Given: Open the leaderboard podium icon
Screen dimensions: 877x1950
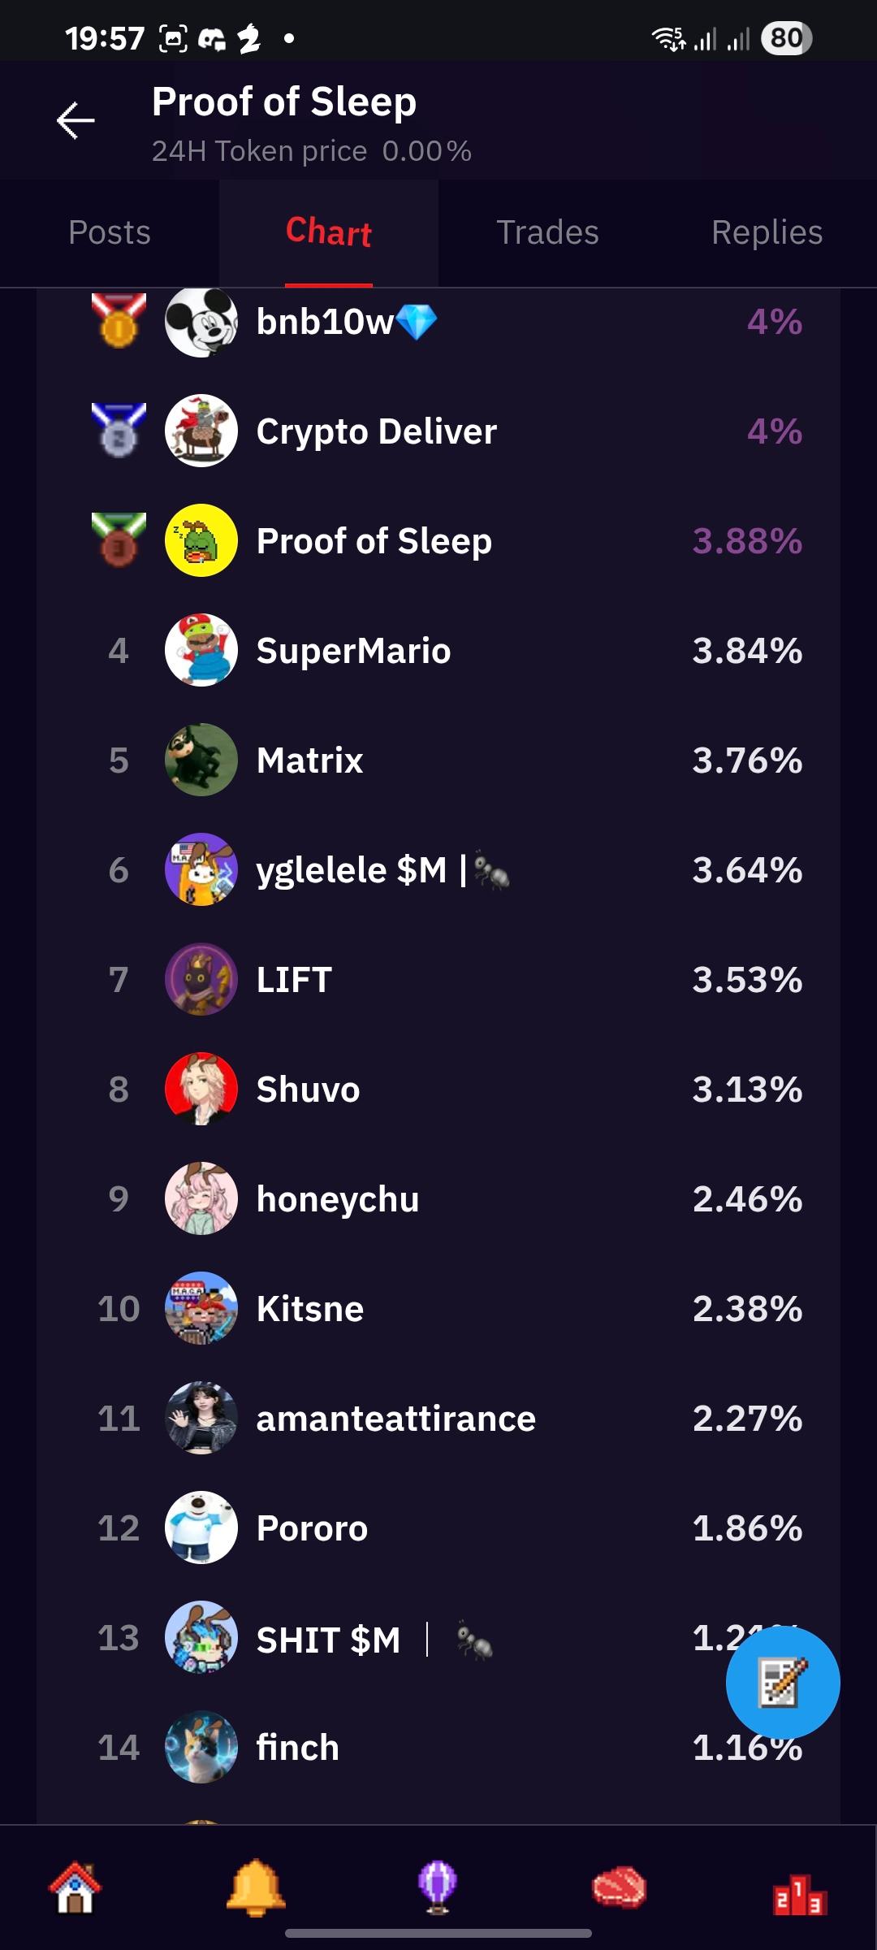Looking at the screenshot, I should [x=799, y=1893].
